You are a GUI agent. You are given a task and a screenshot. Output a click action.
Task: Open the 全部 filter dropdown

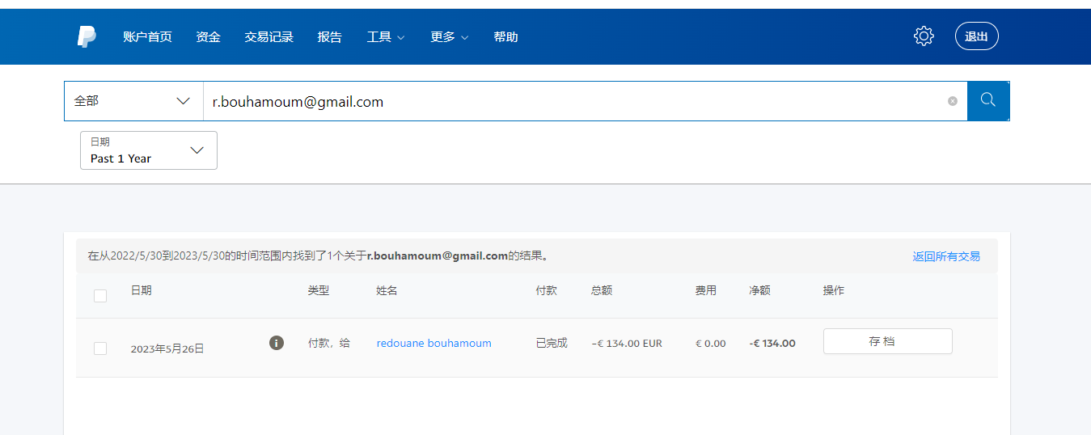pyautogui.click(x=133, y=101)
